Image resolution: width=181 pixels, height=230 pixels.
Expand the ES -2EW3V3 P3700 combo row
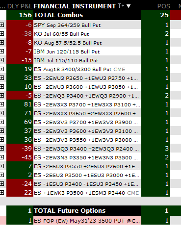point(2,122)
